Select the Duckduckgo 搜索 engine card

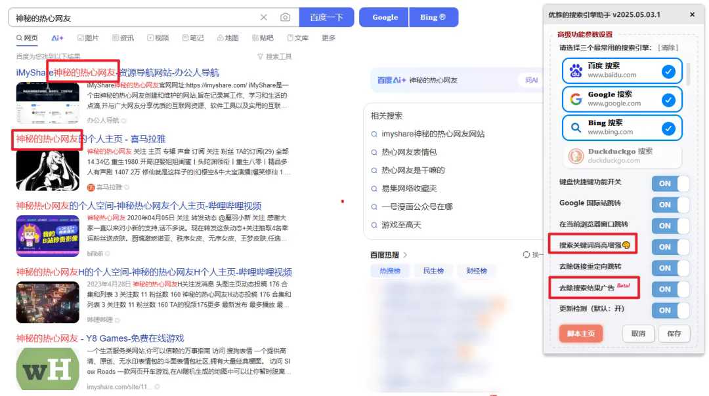[x=622, y=156]
